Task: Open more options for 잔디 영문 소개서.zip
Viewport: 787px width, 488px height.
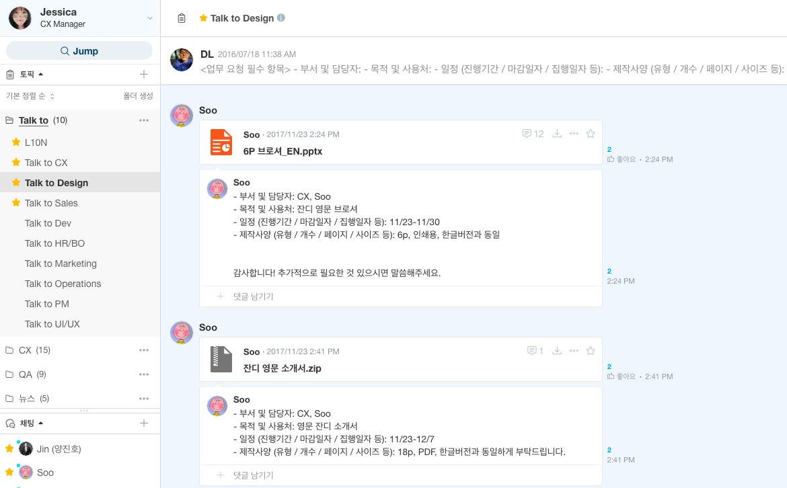Action: [574, 351]
